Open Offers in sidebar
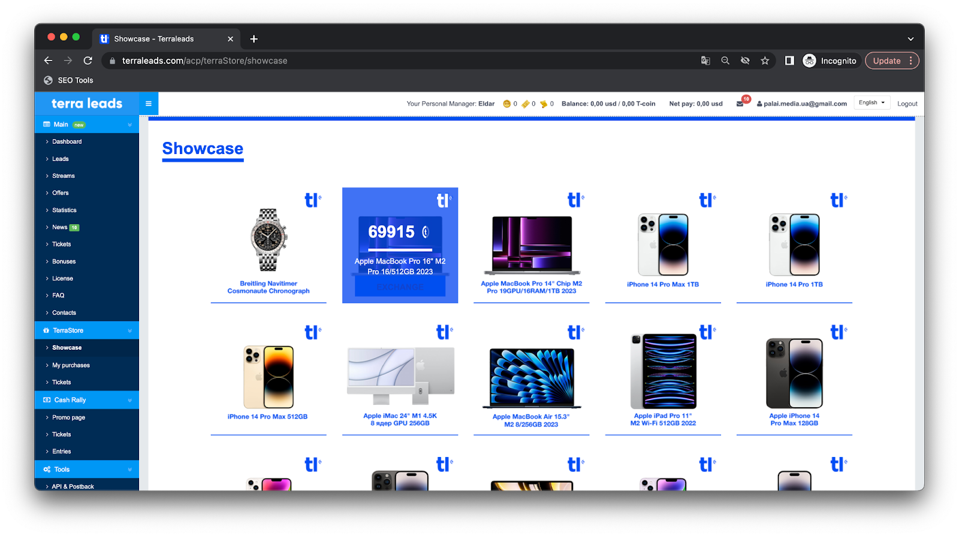Image resolution: width=959 pixels, height=536 pixels. (60, 193)
